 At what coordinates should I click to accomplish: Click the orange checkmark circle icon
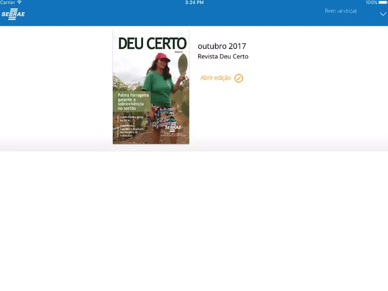239,78
